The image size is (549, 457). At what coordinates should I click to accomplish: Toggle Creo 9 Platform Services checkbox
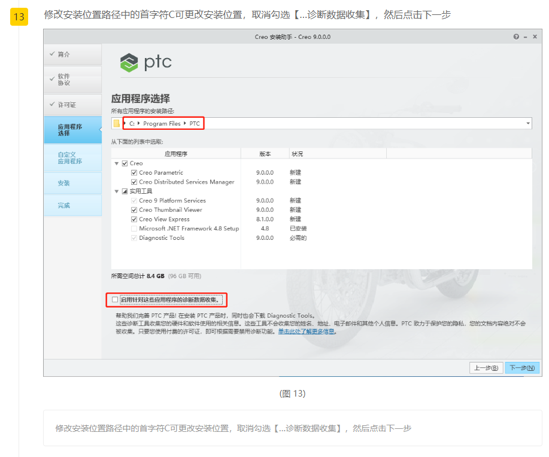[x=134, y=200]
